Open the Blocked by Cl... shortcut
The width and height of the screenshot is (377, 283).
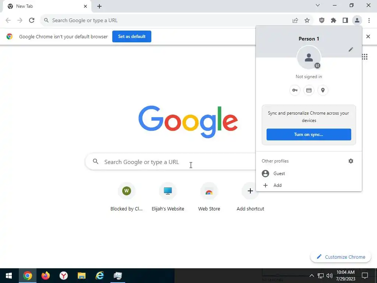pyautogui.click(x=127, y=197)
